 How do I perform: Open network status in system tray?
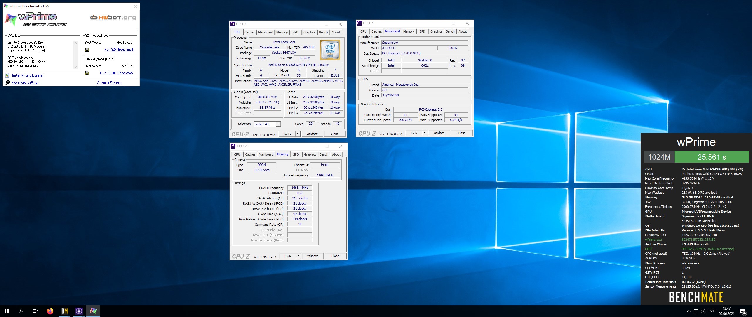[x=696, y=311]
